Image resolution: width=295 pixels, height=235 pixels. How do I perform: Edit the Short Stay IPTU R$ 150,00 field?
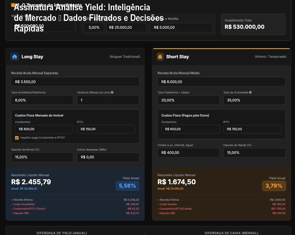(x=252, y=129)
